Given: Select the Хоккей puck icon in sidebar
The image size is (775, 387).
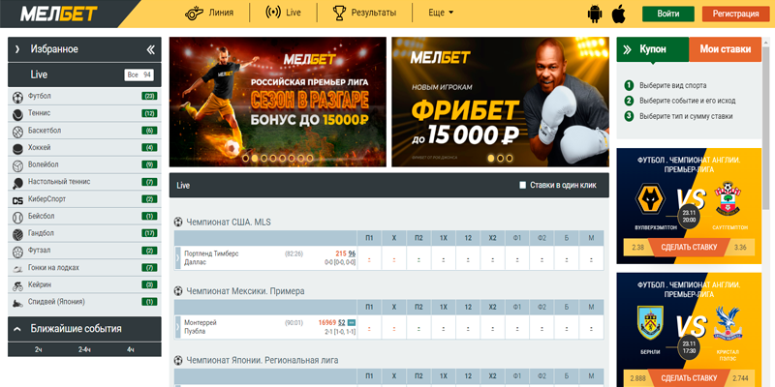Looking at the screenshot, I should click(17, 148).
